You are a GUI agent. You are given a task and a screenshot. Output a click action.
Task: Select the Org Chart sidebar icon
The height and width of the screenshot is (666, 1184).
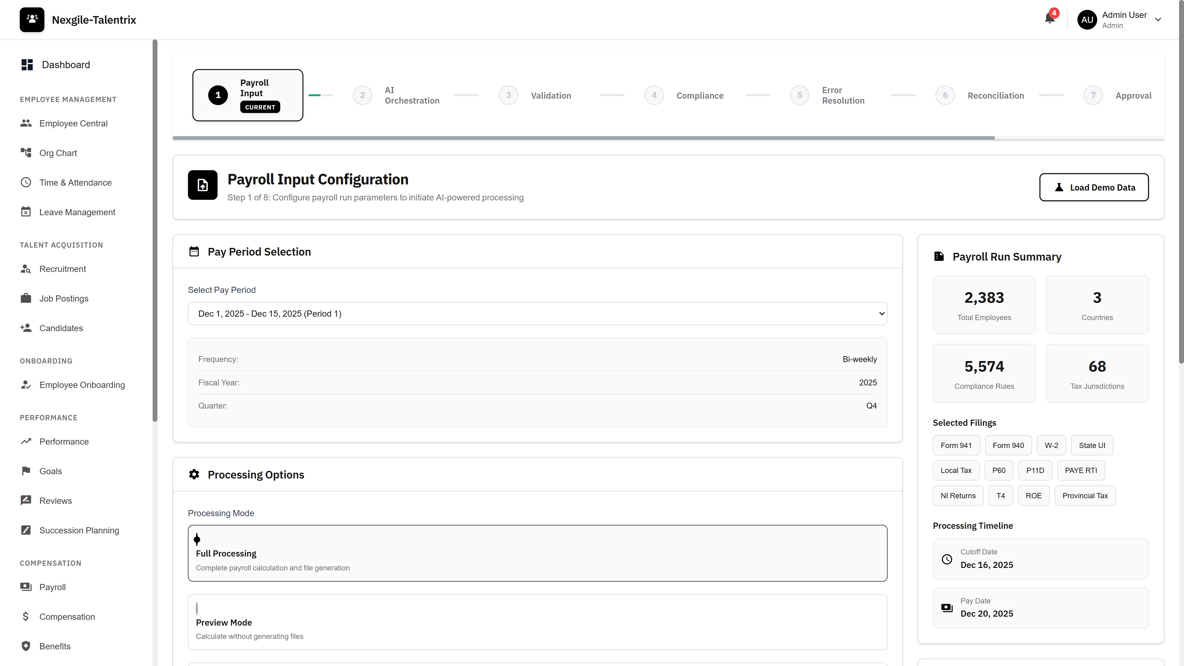pos(26,153)
